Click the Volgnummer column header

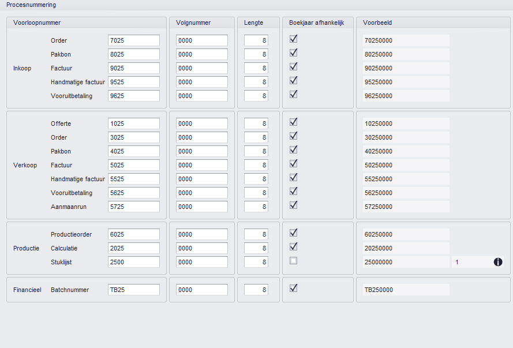[x=193, y=23]
